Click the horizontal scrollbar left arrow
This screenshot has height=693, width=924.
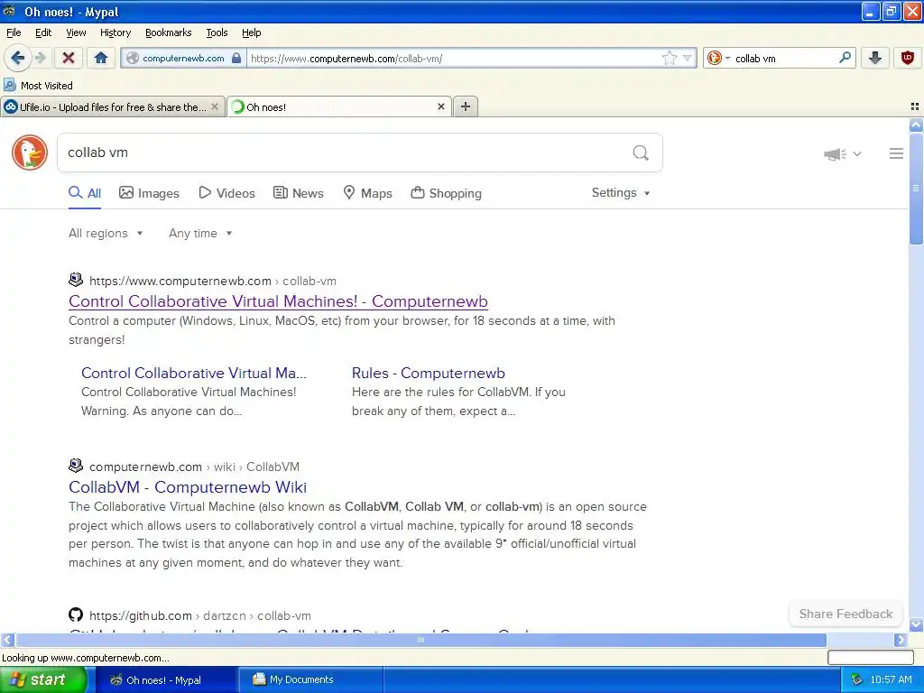tap(7, 640)
